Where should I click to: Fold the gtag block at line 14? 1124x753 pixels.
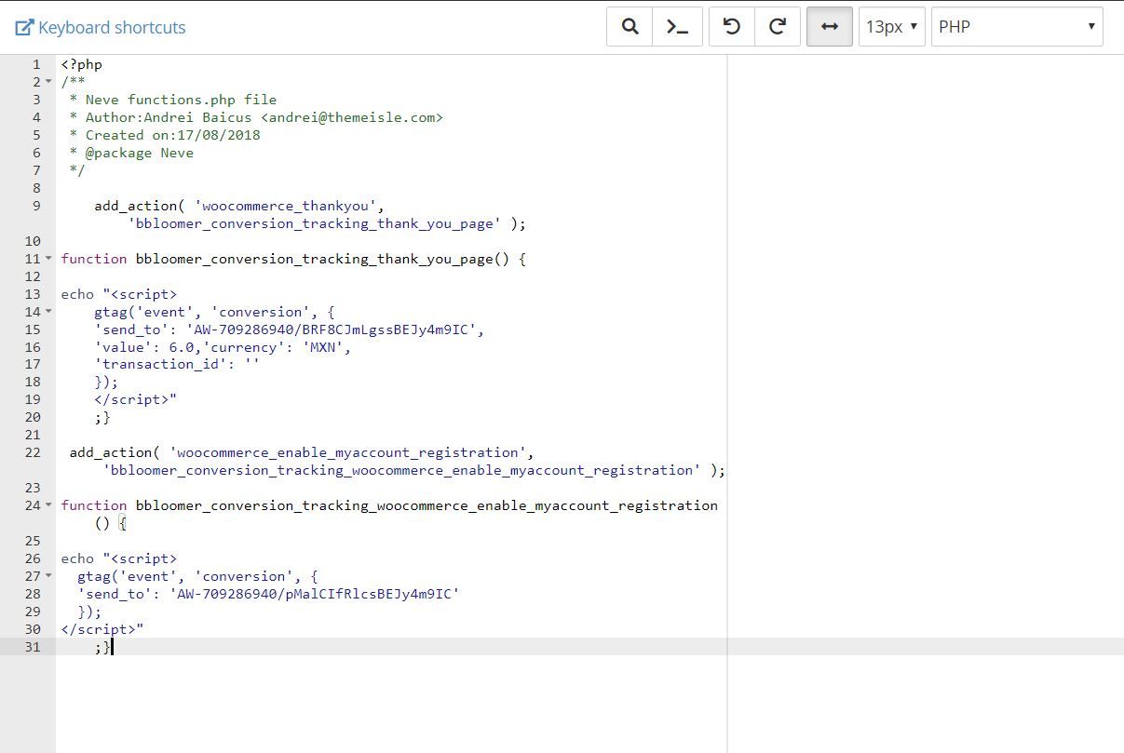49,312
